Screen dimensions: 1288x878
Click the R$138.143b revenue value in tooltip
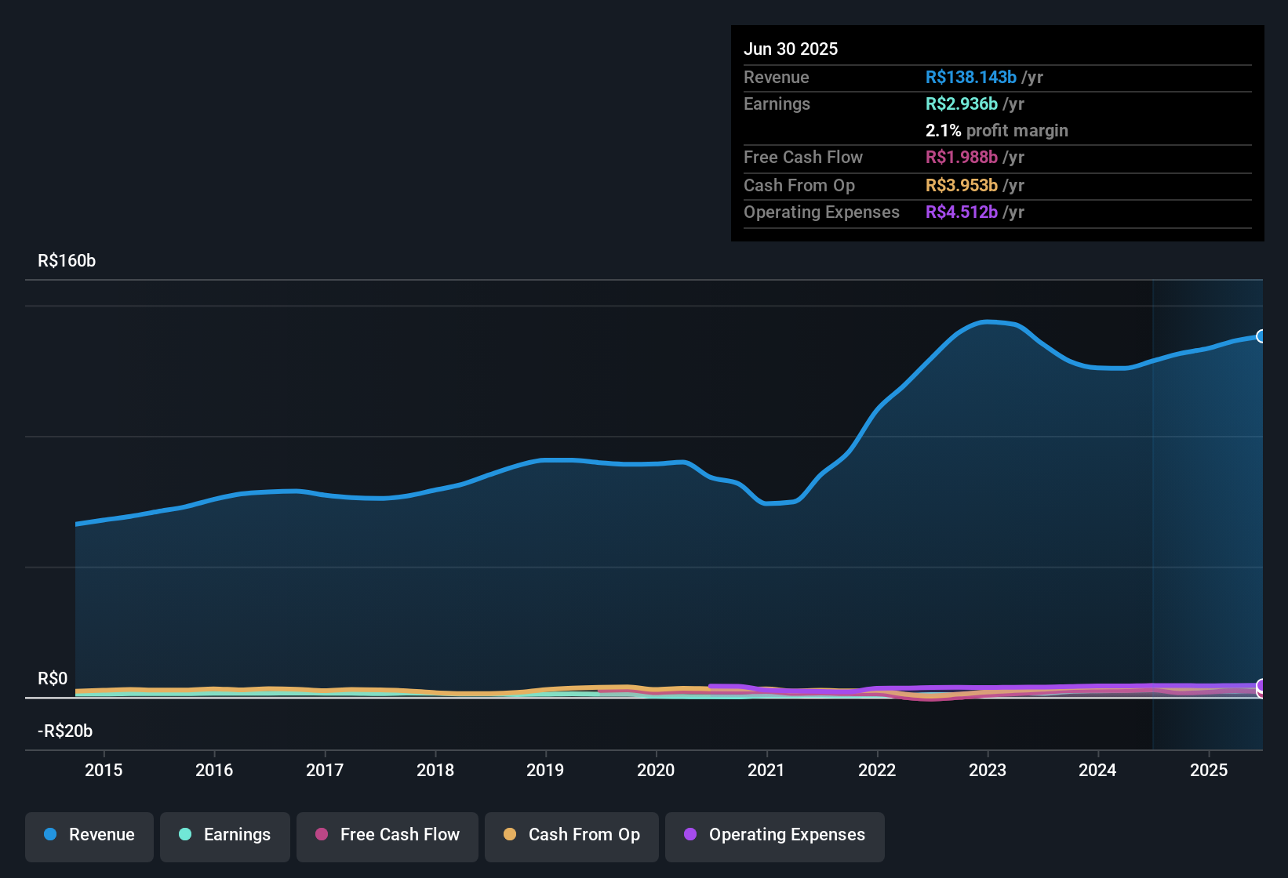pos(970,77)
